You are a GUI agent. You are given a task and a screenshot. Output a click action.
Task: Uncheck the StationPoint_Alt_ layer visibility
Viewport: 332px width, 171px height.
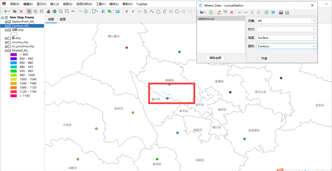pyautogui.click(x=10, y=22)
